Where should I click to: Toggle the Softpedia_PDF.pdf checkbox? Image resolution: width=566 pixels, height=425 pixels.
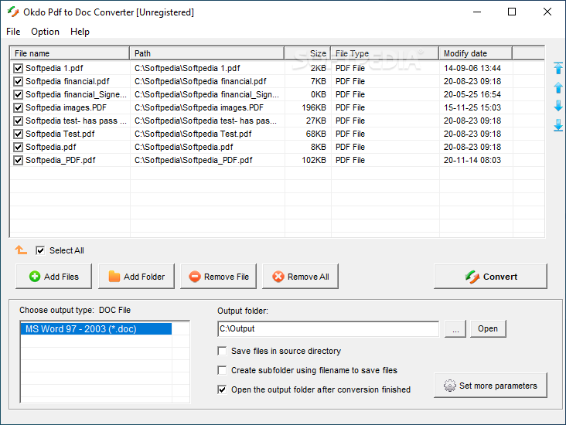coord(18,160)
